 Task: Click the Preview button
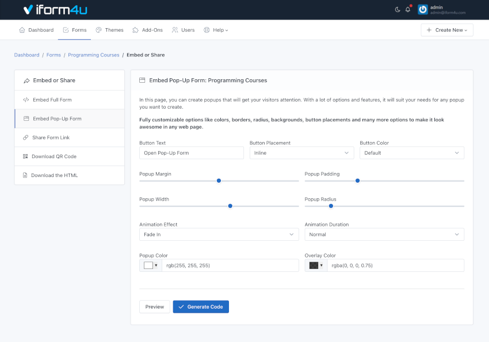point(155,307)
